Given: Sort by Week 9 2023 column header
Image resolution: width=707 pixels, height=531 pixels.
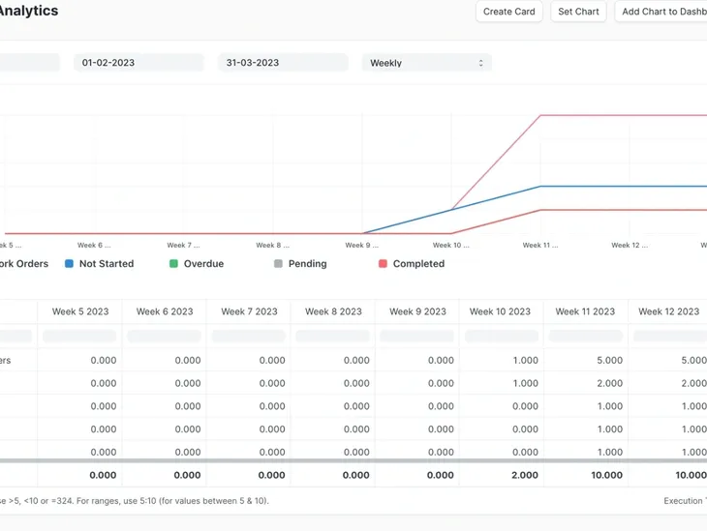Looking at the screenshot, I should pos(417,311).
